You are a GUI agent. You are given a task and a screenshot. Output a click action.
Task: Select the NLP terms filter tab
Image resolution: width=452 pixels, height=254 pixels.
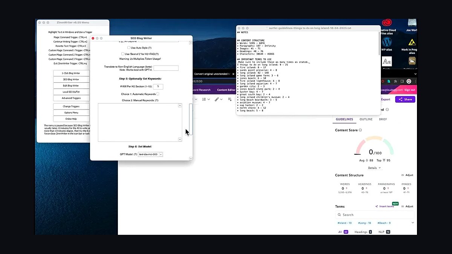pyautogui.click(x=384, y=232)
